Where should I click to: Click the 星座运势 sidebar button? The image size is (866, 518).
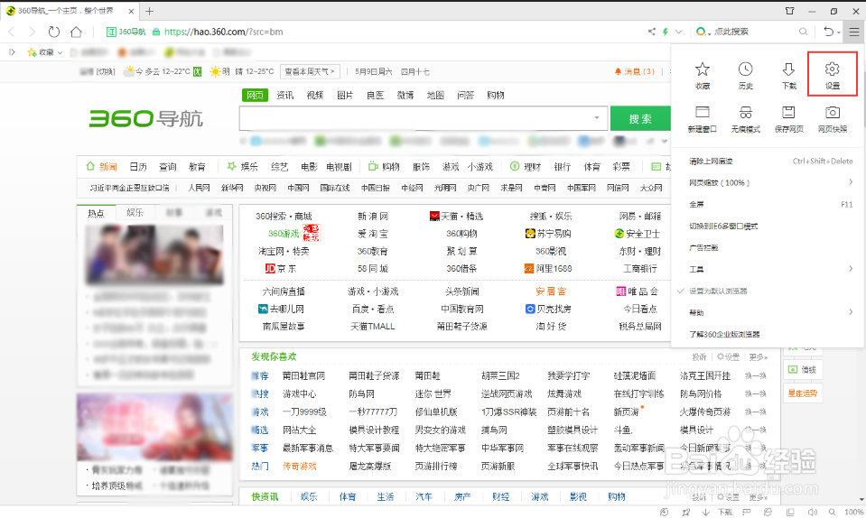tap(803, 393)
